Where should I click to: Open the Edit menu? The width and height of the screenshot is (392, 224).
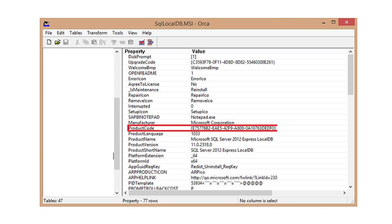coord(60,32)
